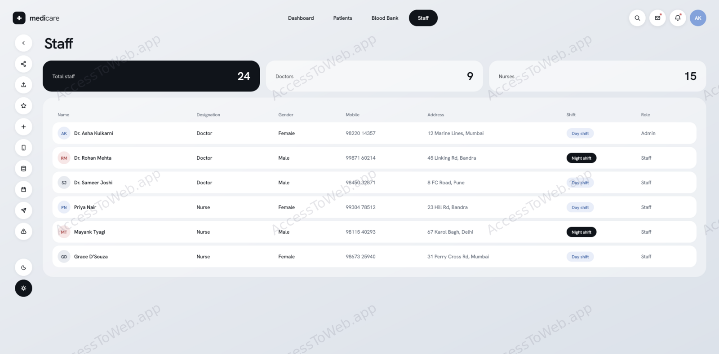Click the Address column header
Screen dimensions: 719x354
click(x=436, y=115)
